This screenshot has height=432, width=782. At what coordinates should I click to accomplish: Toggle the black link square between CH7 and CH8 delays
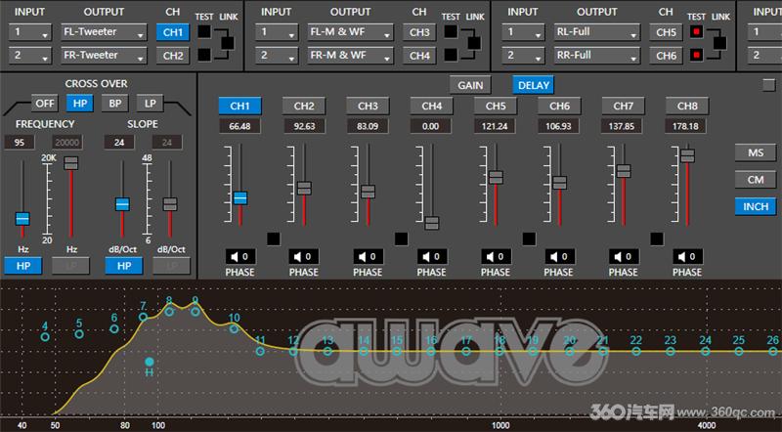657,238
